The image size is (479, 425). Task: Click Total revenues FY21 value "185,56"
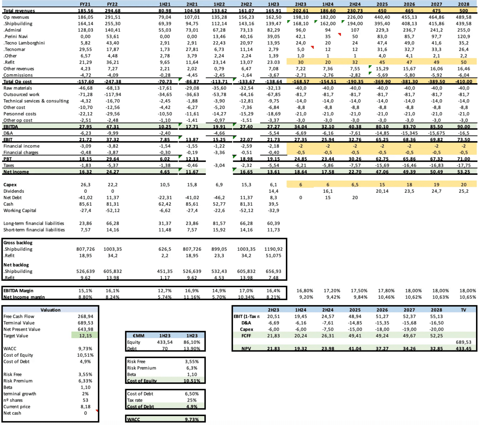click(x=85, y=11)
